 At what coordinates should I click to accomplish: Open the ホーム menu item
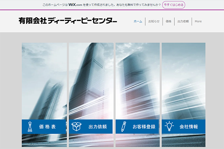click(x=138, y=21)
